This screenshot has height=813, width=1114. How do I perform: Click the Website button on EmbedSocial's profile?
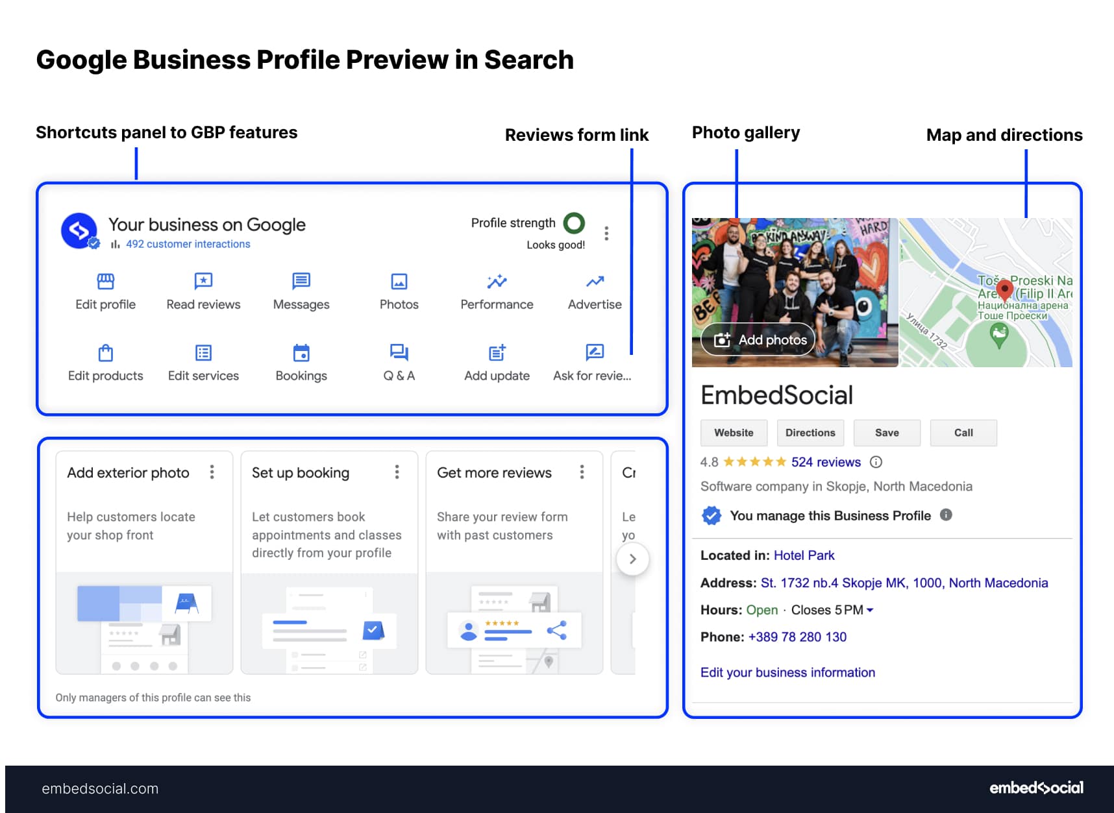pos(734,433)
